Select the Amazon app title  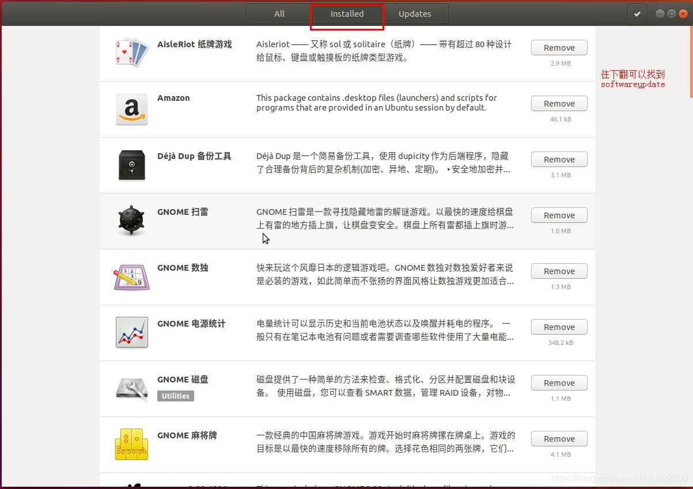tap(173, 98)
